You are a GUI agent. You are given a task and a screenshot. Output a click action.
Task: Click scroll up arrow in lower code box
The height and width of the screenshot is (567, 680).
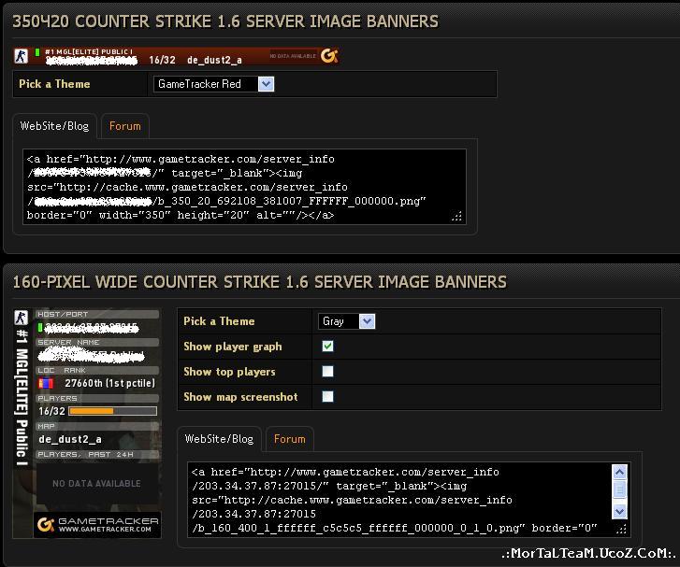[x=620, y=472]
